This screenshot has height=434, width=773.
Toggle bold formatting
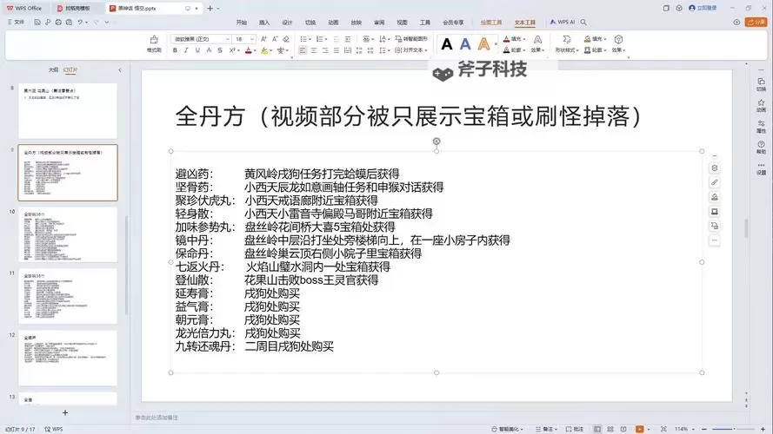175,50
